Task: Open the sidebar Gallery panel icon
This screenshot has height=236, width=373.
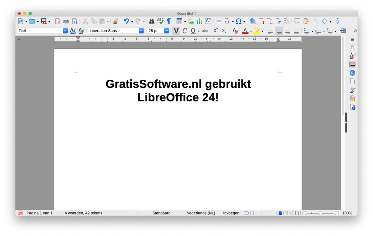Action: click(x=352, y=65)
